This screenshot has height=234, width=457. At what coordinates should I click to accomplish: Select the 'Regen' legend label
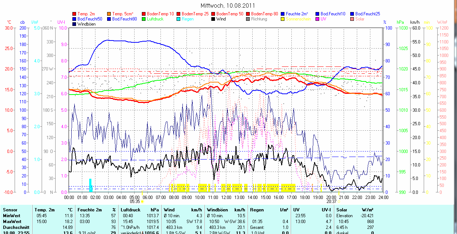pyautogui.click(x=188, y=19)
